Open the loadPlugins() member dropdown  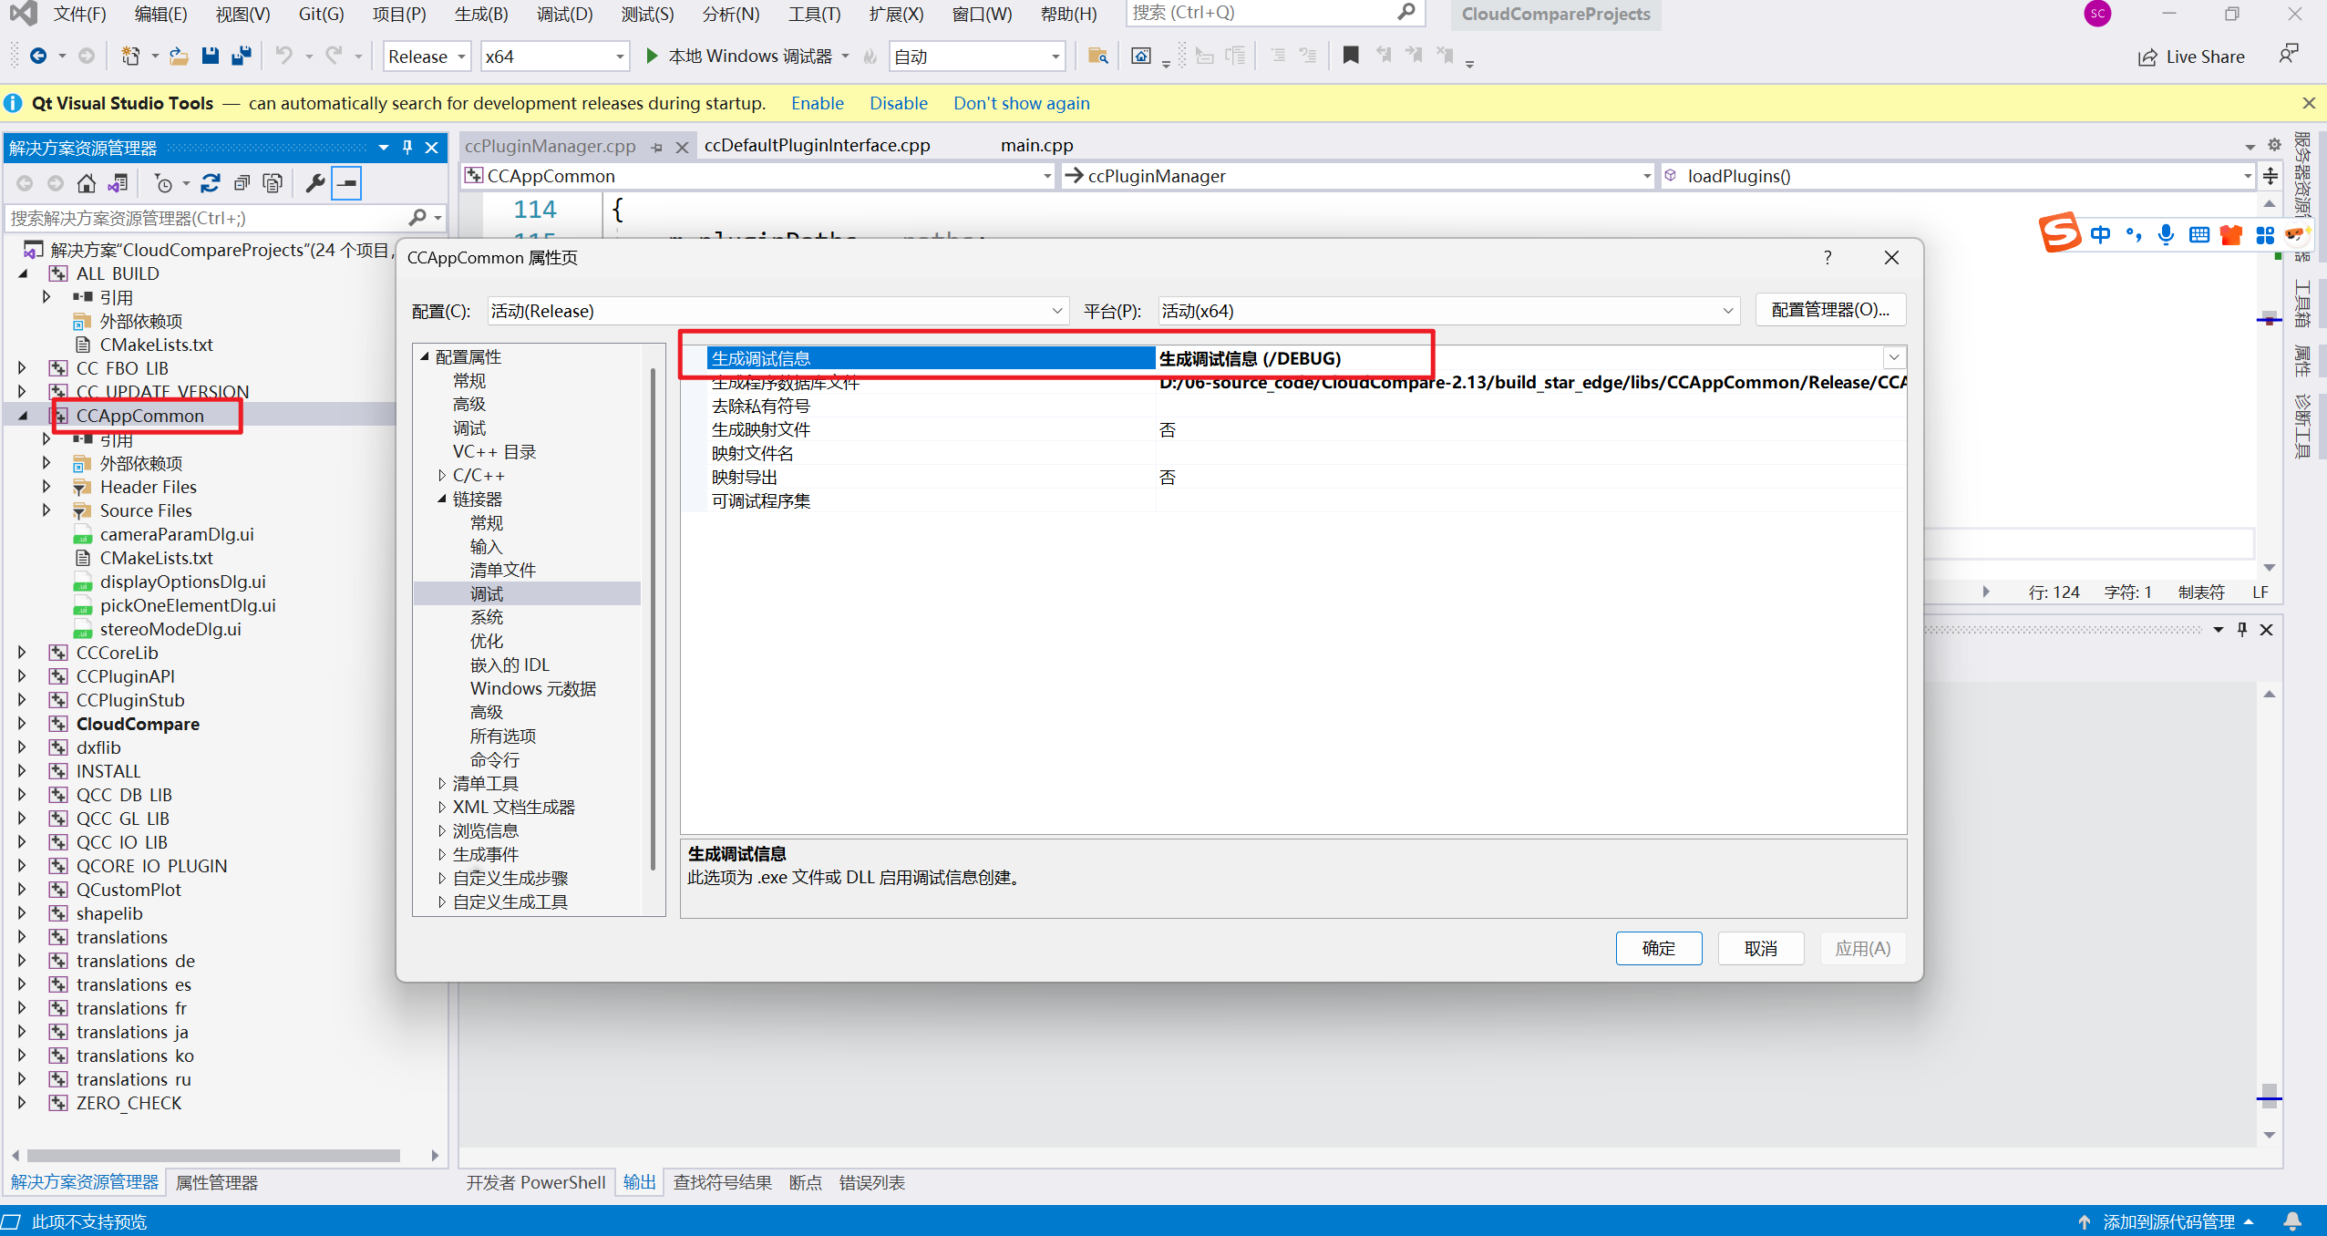1958,176
